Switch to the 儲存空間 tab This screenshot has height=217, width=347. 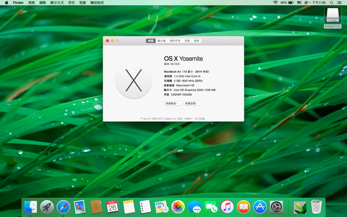[x=175, y=41]
